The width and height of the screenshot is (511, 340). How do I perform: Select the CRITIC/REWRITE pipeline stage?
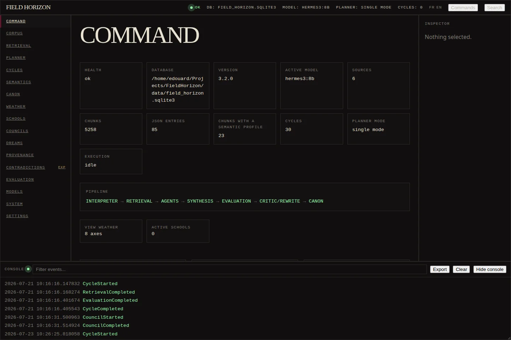pos(280,201)
